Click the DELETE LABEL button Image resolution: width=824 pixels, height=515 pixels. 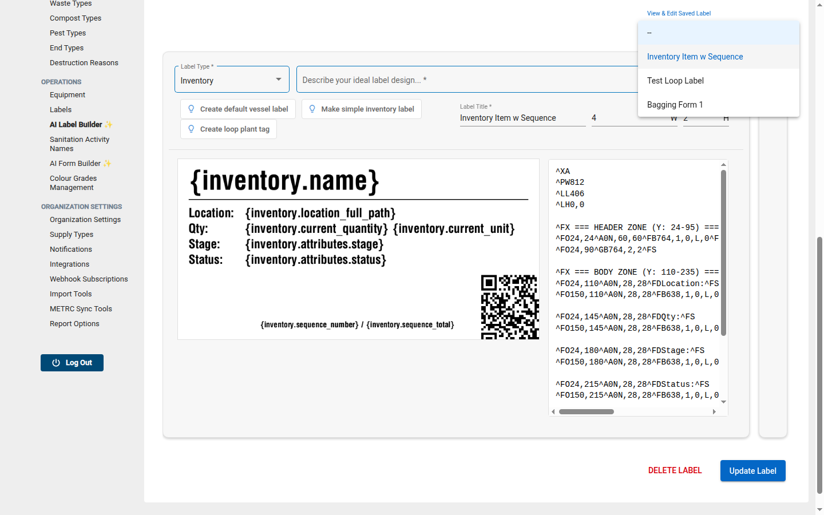click(675, 470)
